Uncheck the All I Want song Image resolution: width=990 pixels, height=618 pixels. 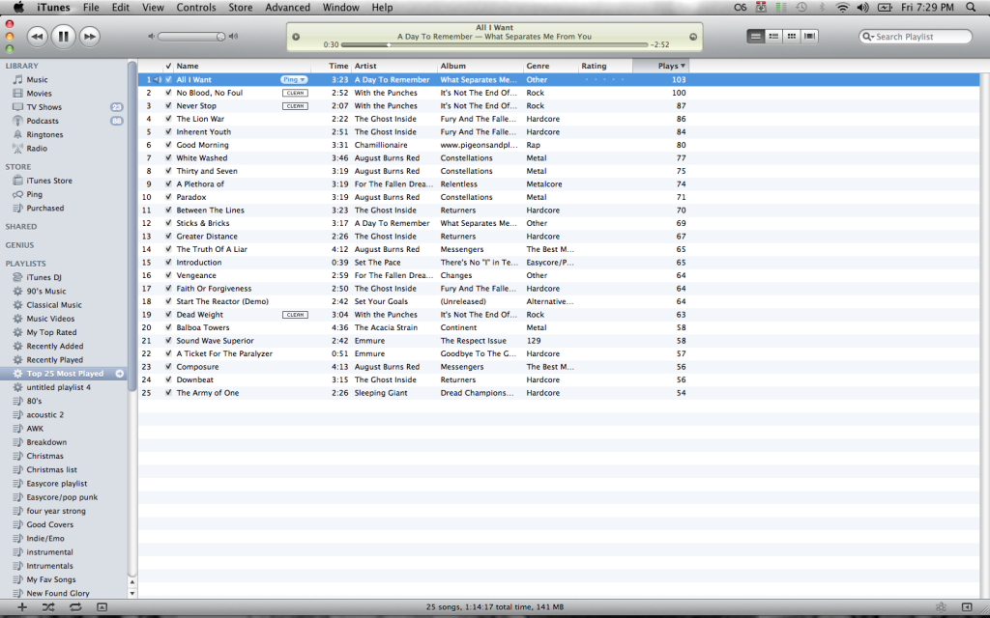point(168,79)
